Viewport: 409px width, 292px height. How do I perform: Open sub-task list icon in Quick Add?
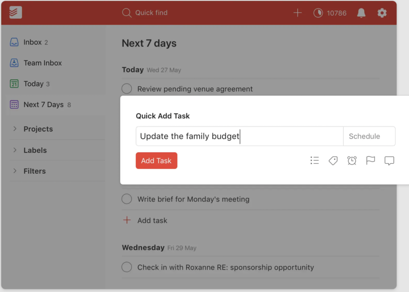pos(314,160)
